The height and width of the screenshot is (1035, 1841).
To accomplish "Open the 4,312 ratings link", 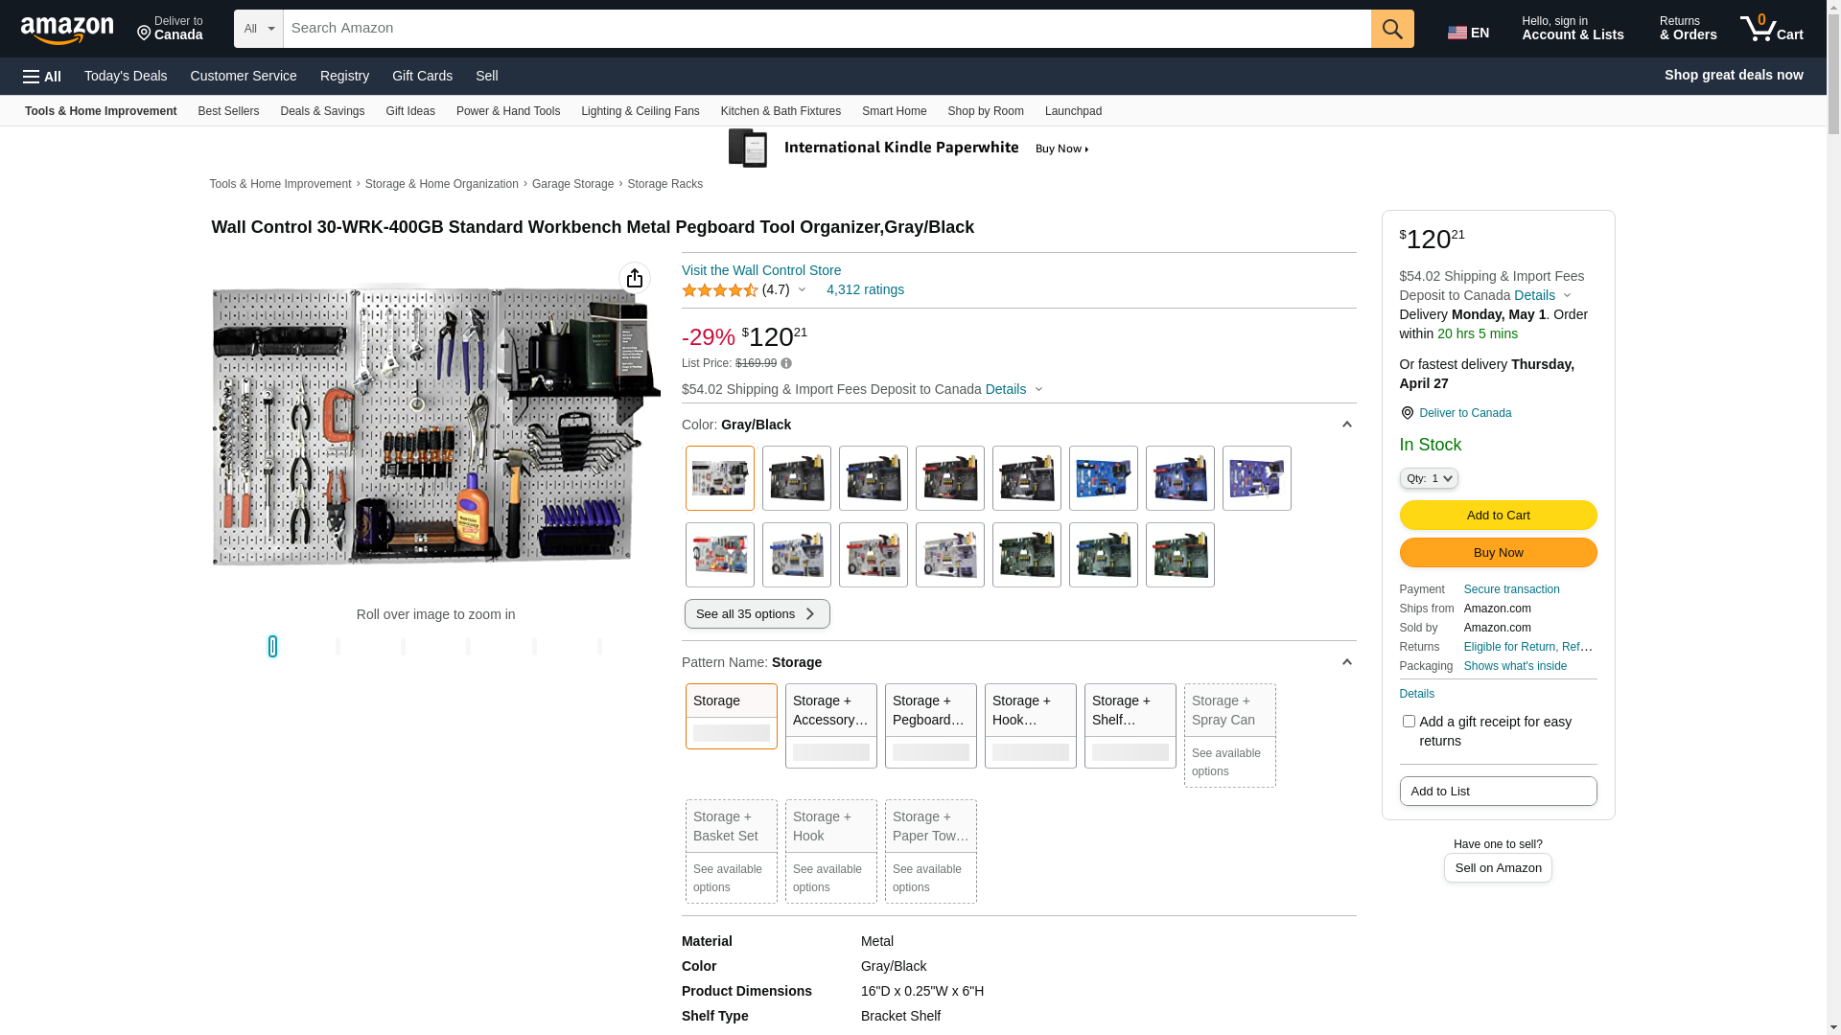I will 864,289.
